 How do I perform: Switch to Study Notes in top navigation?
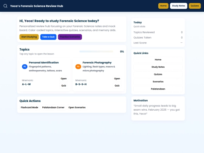point(178,6)
